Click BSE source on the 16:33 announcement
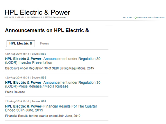The height and width of the screenshot is (124, 166). pos(44,77)
